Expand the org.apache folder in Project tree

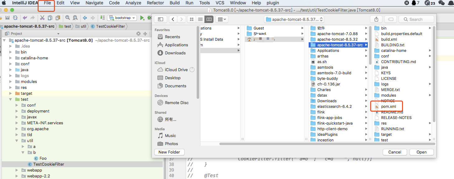pyautogui.click(x=17, y=129)
